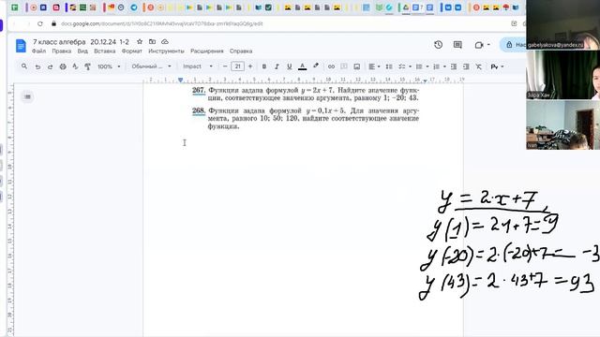Open line and paragraph spacing

(389, 66)
